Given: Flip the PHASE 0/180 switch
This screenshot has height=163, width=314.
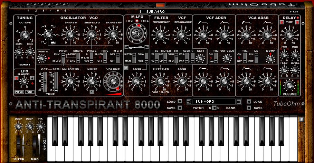Looking at the screenshot, I should (92, 58).
